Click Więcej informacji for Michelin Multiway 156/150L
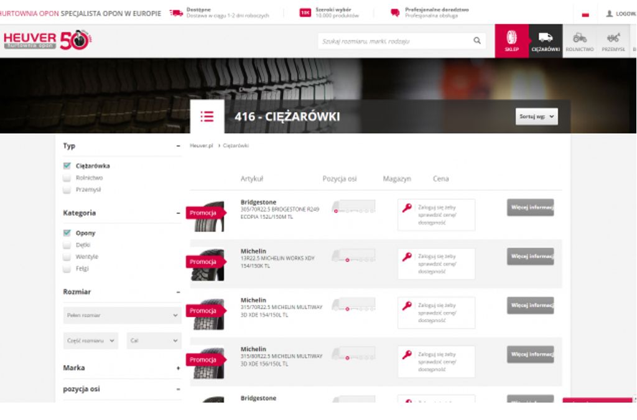Screen dimensions: 637x420 [x=530, y=354]
